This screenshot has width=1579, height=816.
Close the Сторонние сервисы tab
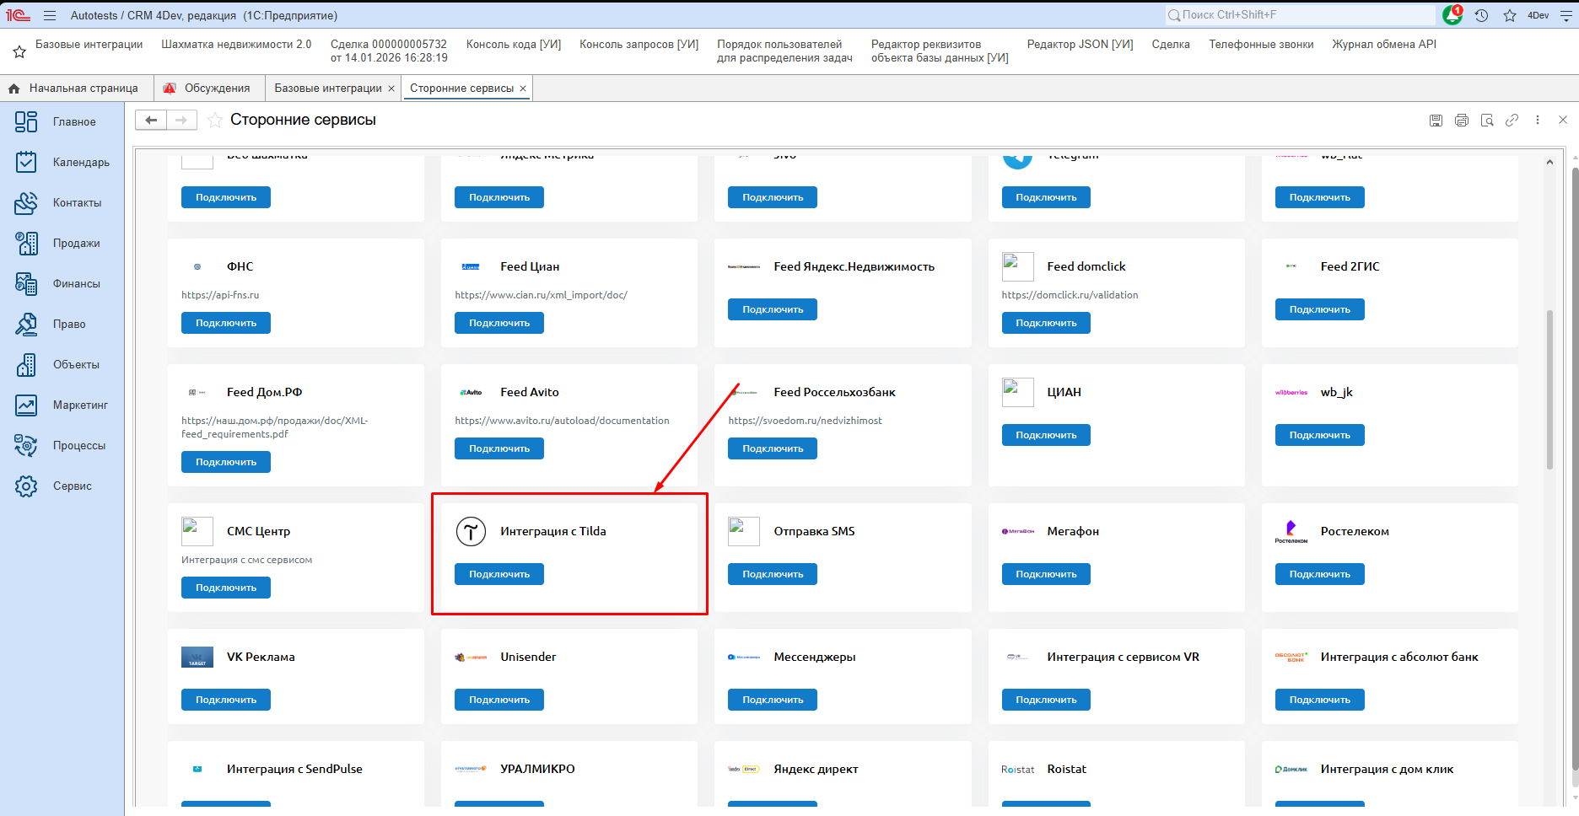tap(523, 89)
